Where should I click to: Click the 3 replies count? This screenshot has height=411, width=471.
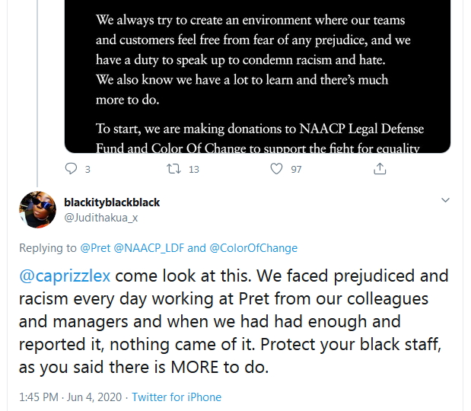click(88, 170)
